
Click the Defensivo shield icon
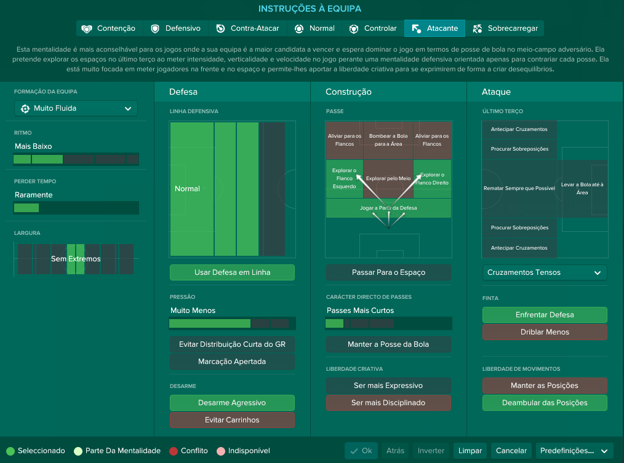tap(155, 29)
